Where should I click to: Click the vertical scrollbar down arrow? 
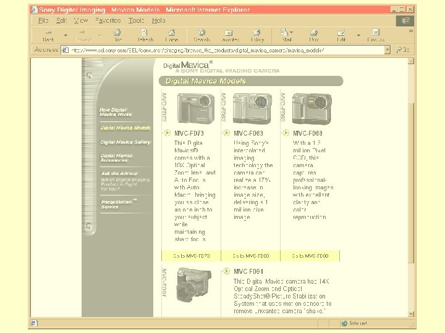[x=411, y=314]
